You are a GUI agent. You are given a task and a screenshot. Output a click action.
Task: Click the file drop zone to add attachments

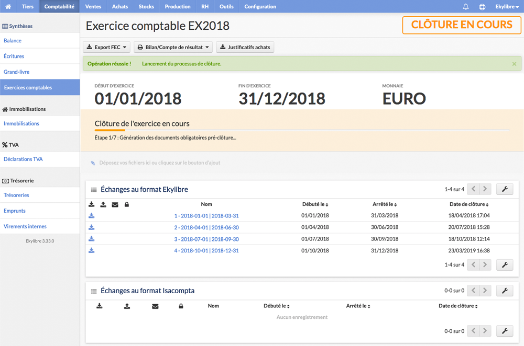point(302,163)
